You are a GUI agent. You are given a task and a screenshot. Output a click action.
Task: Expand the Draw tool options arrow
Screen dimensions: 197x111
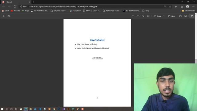click(x=164, y=16)
